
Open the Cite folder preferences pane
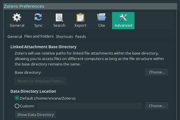(101, 21)
